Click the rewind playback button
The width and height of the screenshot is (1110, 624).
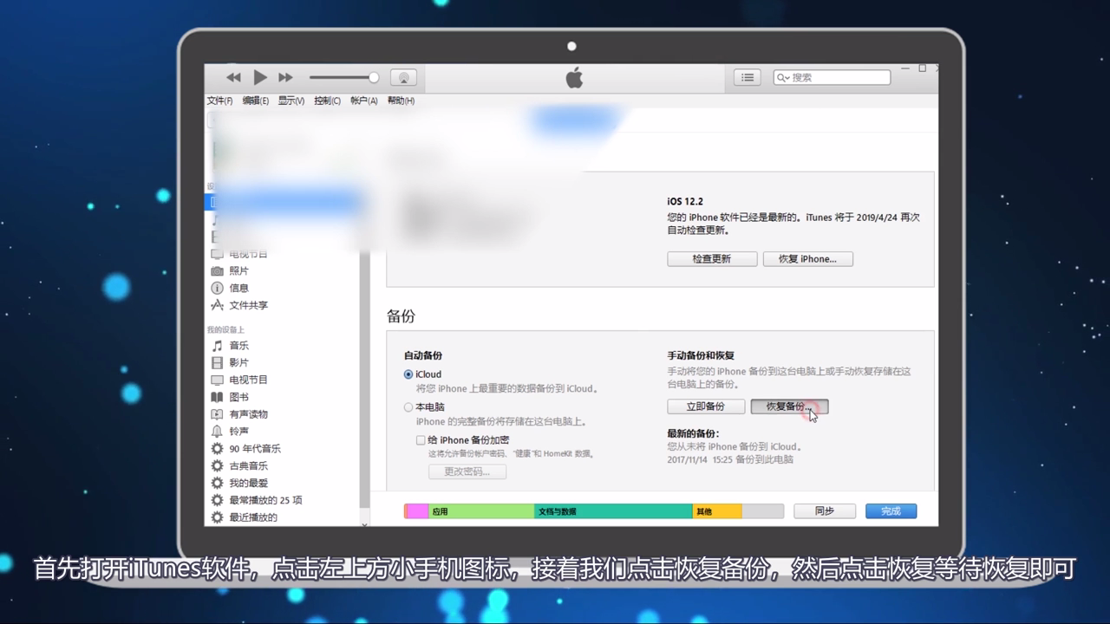233,78
